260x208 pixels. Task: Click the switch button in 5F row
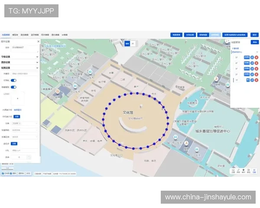(247, 58)
